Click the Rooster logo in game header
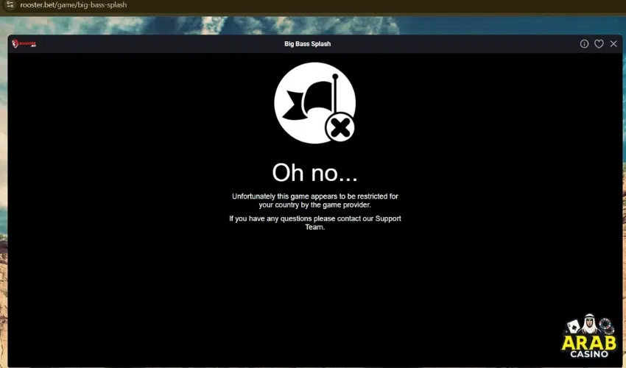 24,44
